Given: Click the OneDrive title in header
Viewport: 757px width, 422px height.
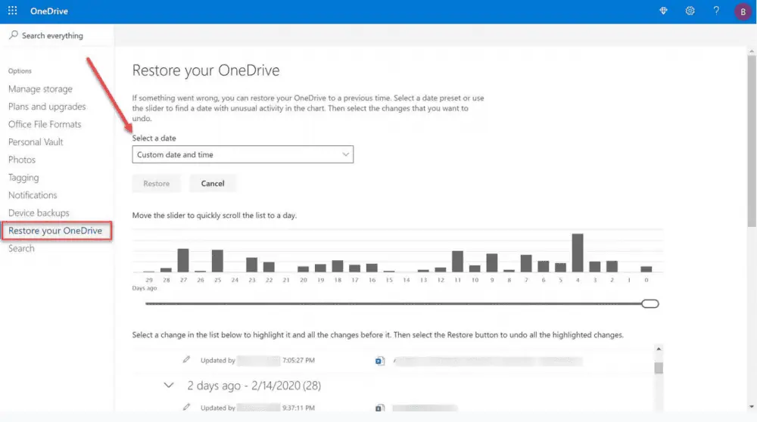Looking at the screenshot, I should [x=48, y=11].
